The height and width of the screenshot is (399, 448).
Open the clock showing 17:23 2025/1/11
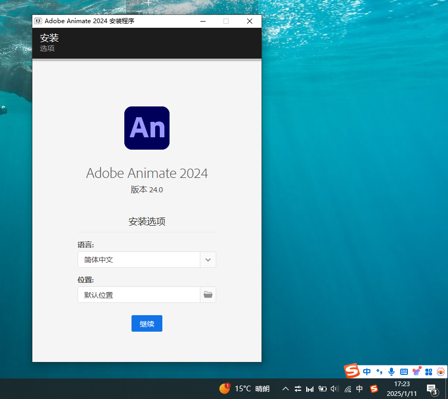click(x=402, y=389)
